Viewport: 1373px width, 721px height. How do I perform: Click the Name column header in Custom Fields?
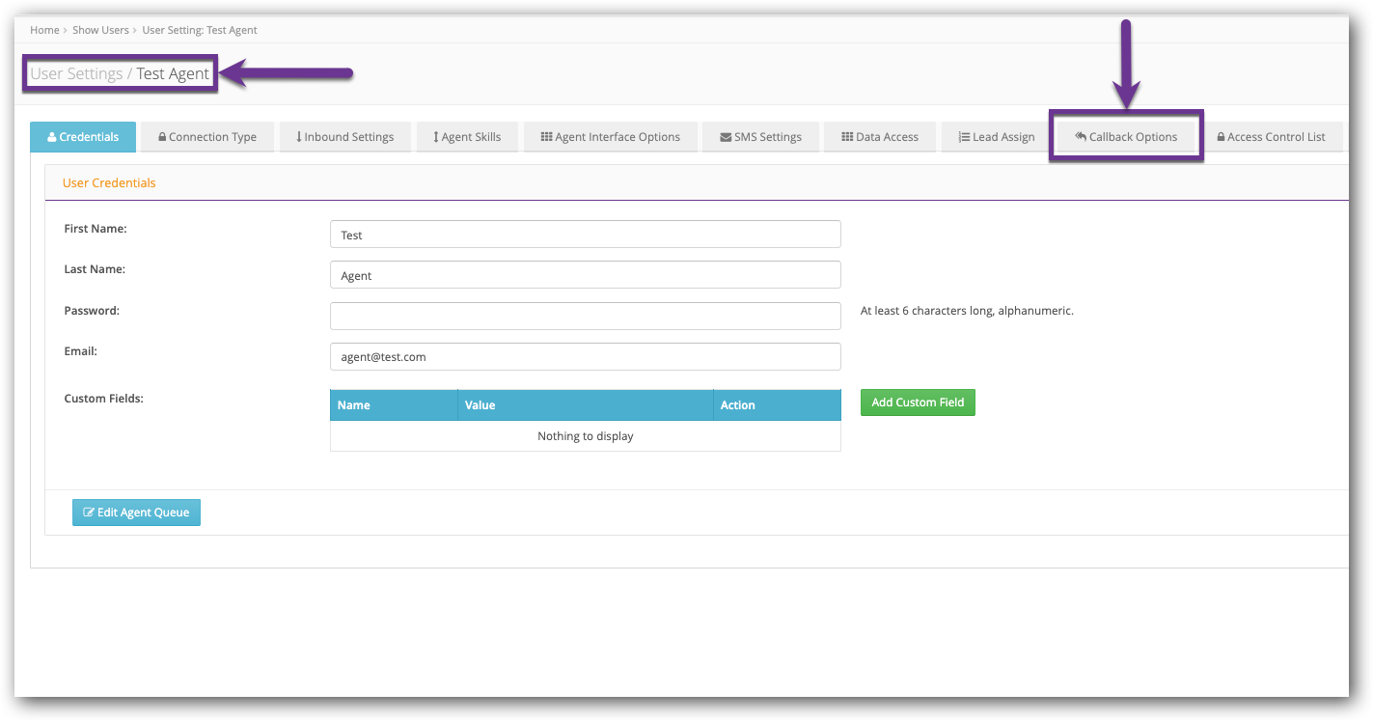point(352,404)
